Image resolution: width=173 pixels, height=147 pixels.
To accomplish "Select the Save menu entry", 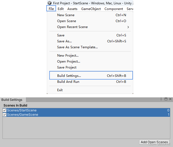I will pos(90,35).
